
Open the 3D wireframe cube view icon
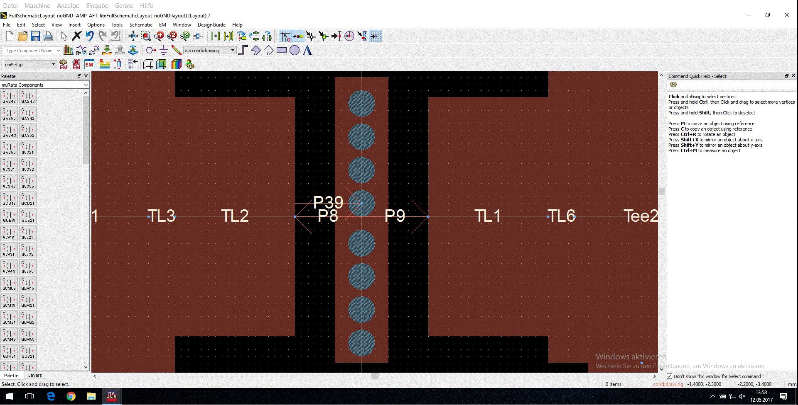point(148,64)
